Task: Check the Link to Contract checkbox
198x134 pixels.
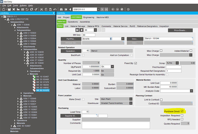Action: (161, 100)
